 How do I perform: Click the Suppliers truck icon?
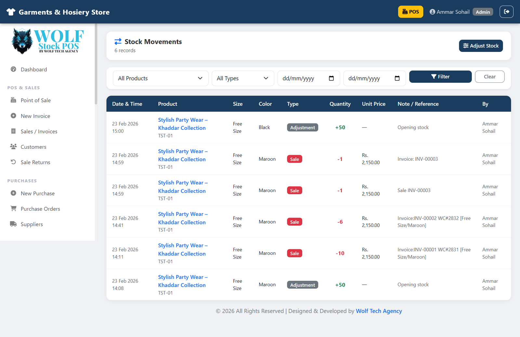13,224
